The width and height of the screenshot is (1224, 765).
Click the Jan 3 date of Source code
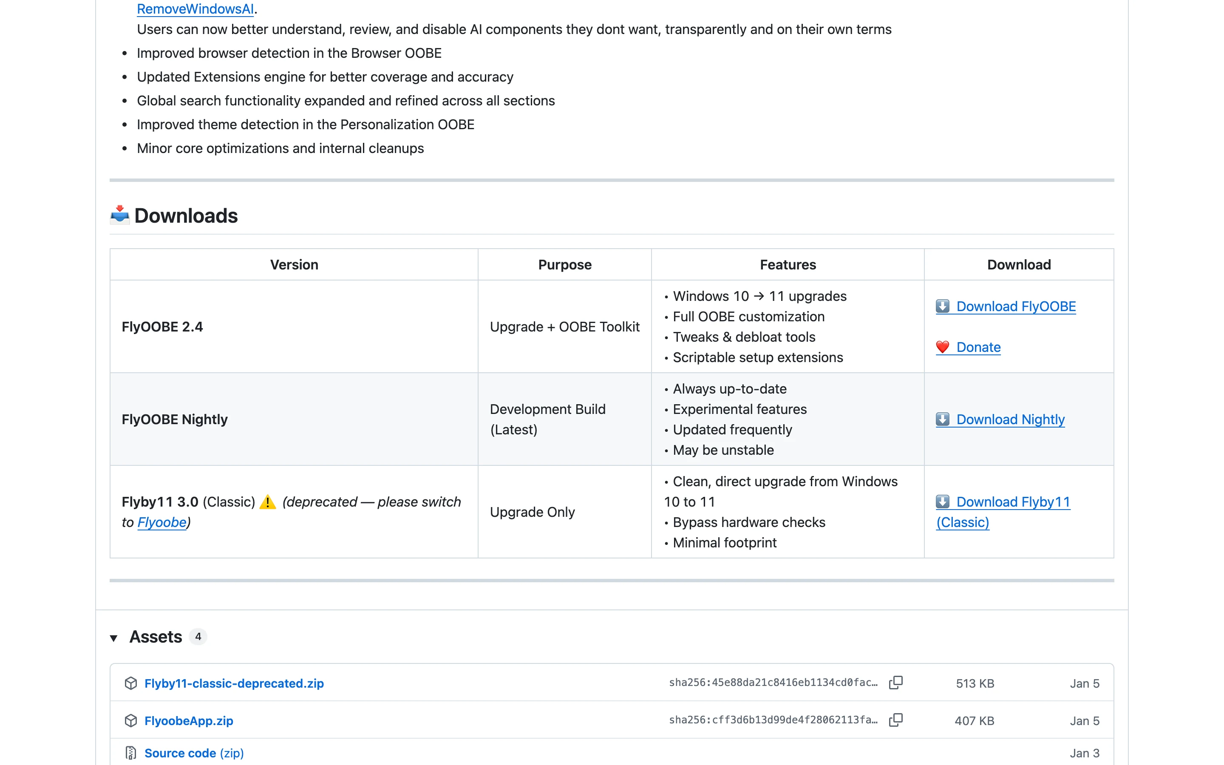tap(1085, 753)
